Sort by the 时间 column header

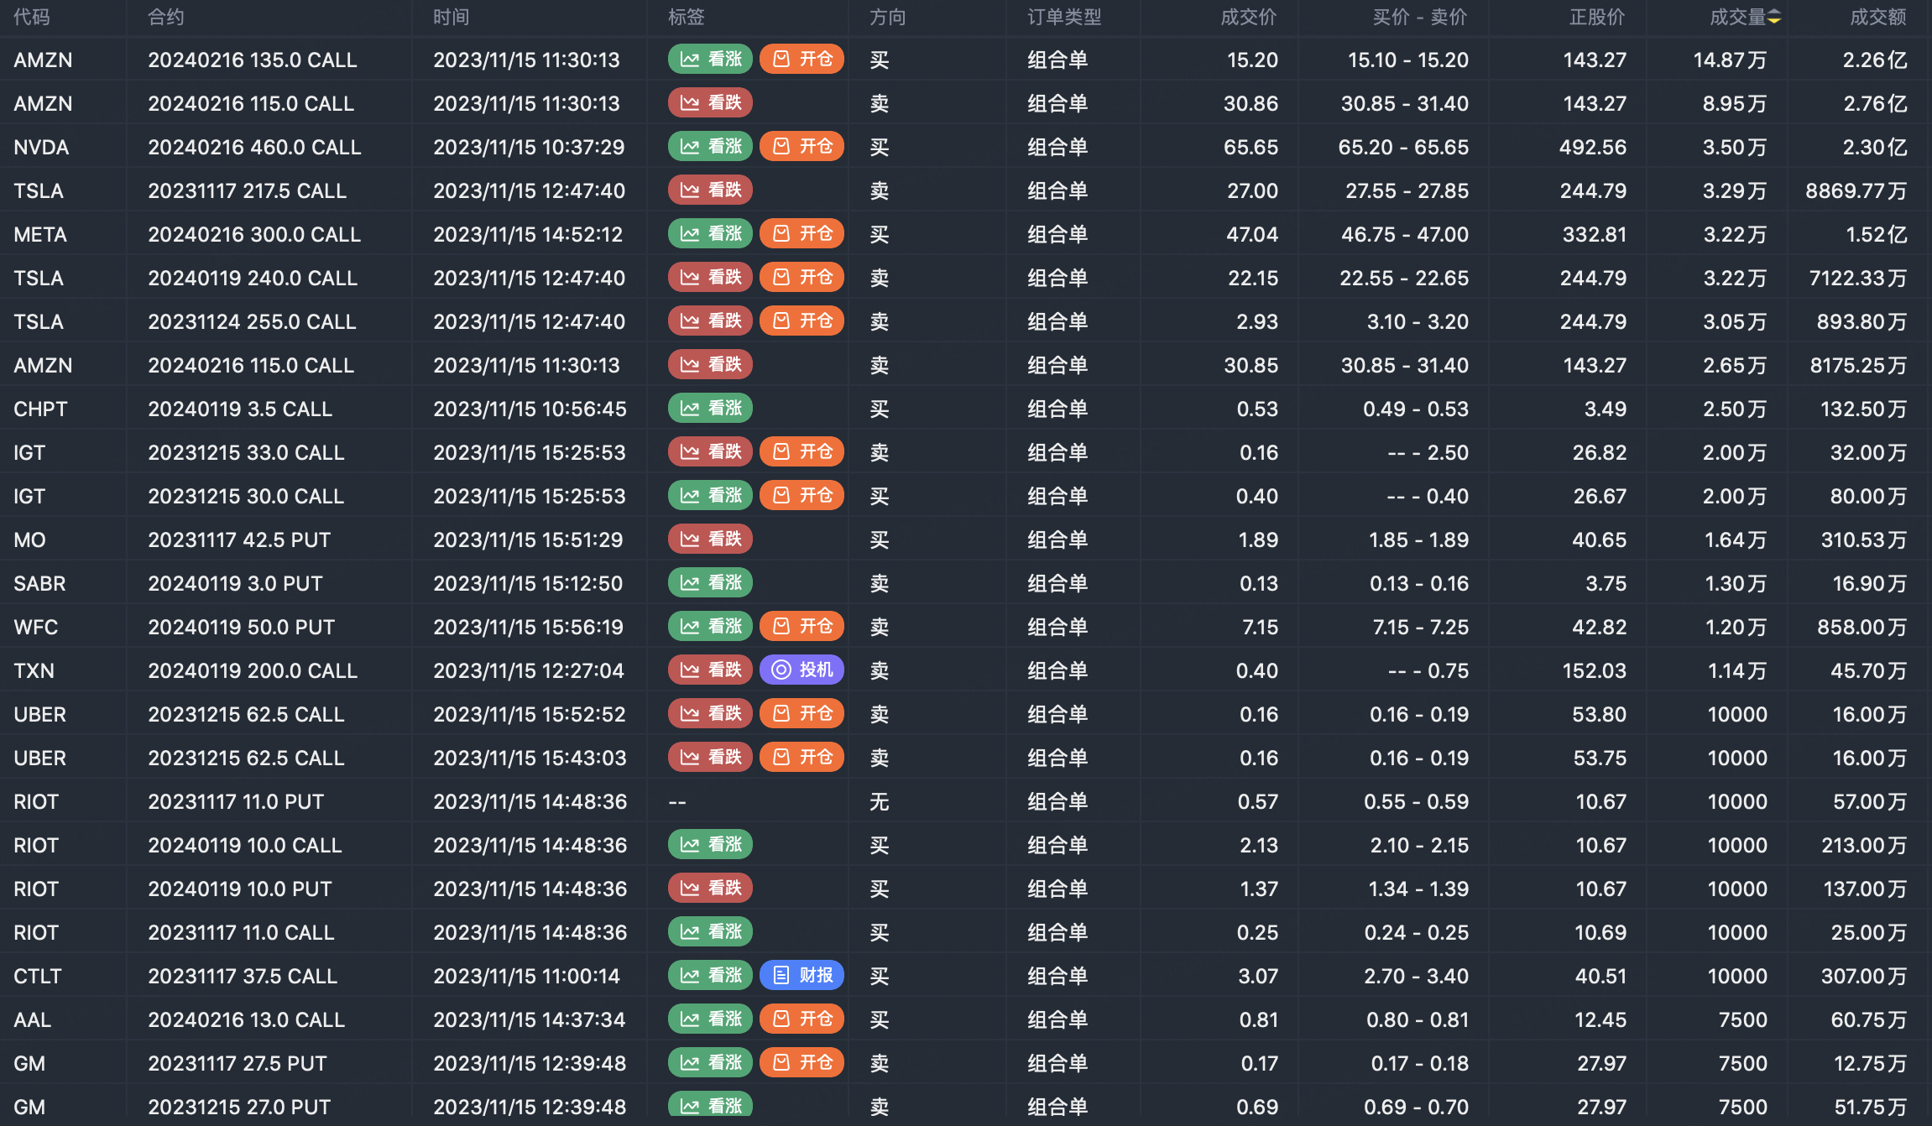point(451,18)
